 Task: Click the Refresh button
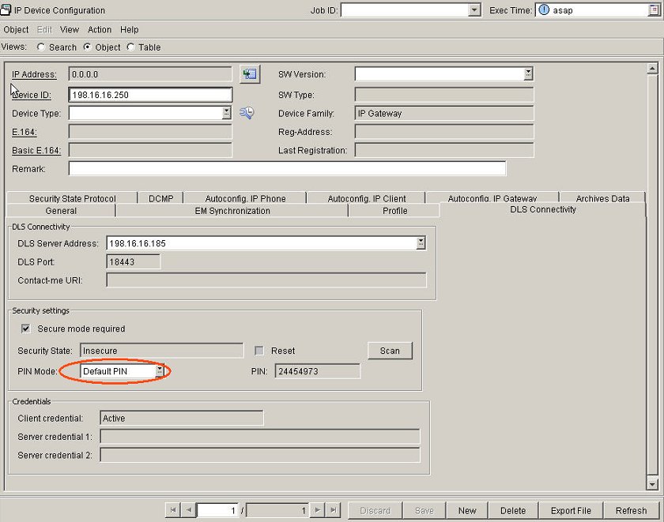631,511
